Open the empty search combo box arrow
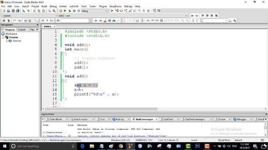The image size is (268, 150). pos(90,20)
